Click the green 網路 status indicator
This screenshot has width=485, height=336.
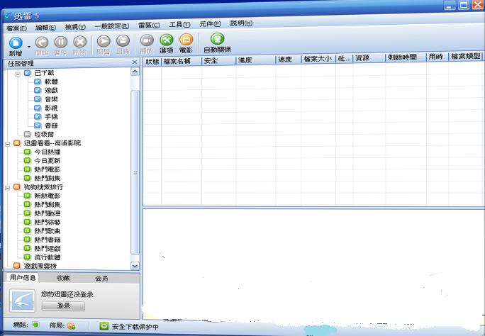[36, 325]
